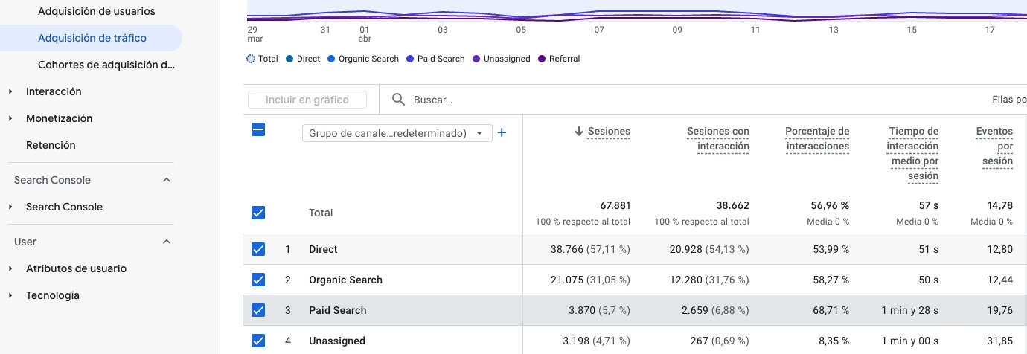Click the plus icon to add dimension
The height and width of the screenshot is (354, 1027).
tap(502, 132)
